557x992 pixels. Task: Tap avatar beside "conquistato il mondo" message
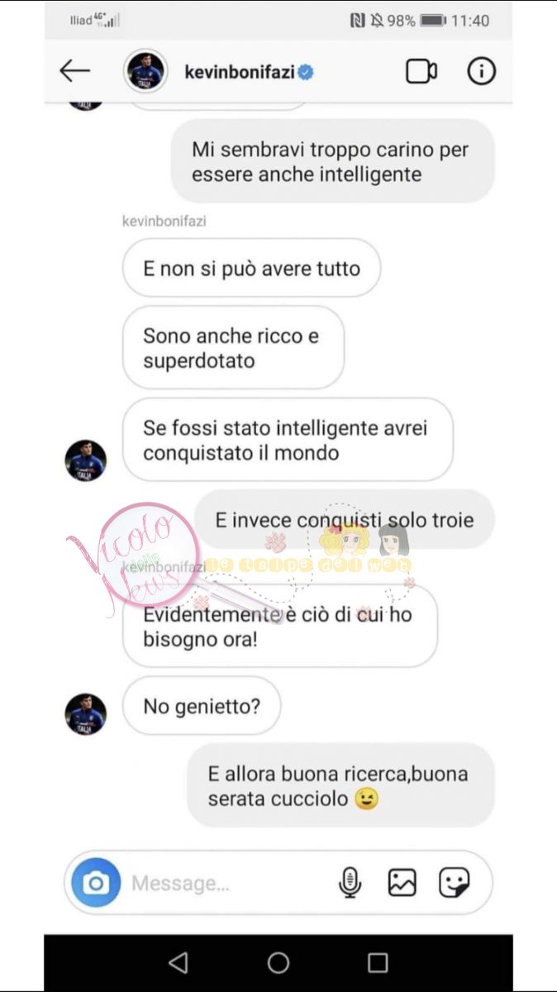point(86,460)
